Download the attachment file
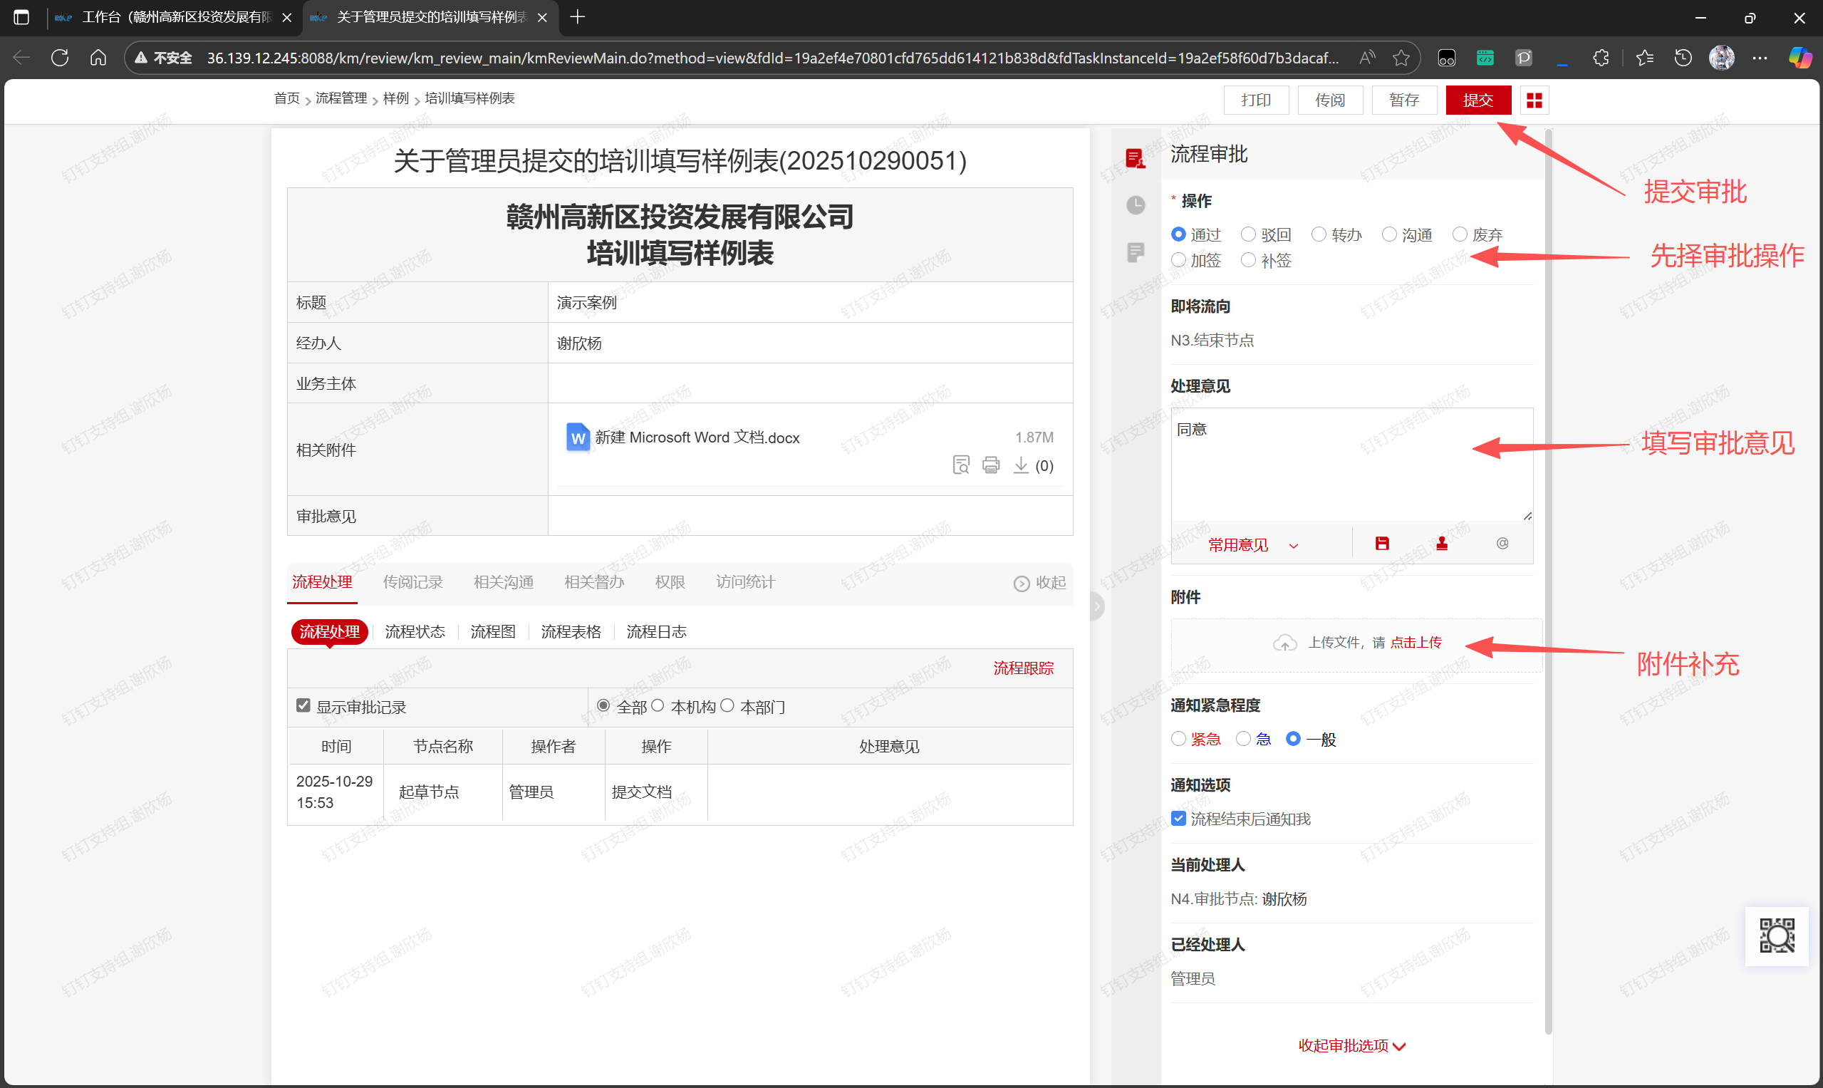 [1020, 465]
